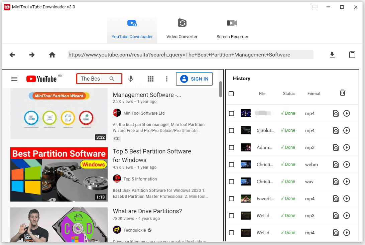Locate the Weil d... mp4 file

point(336,233)
